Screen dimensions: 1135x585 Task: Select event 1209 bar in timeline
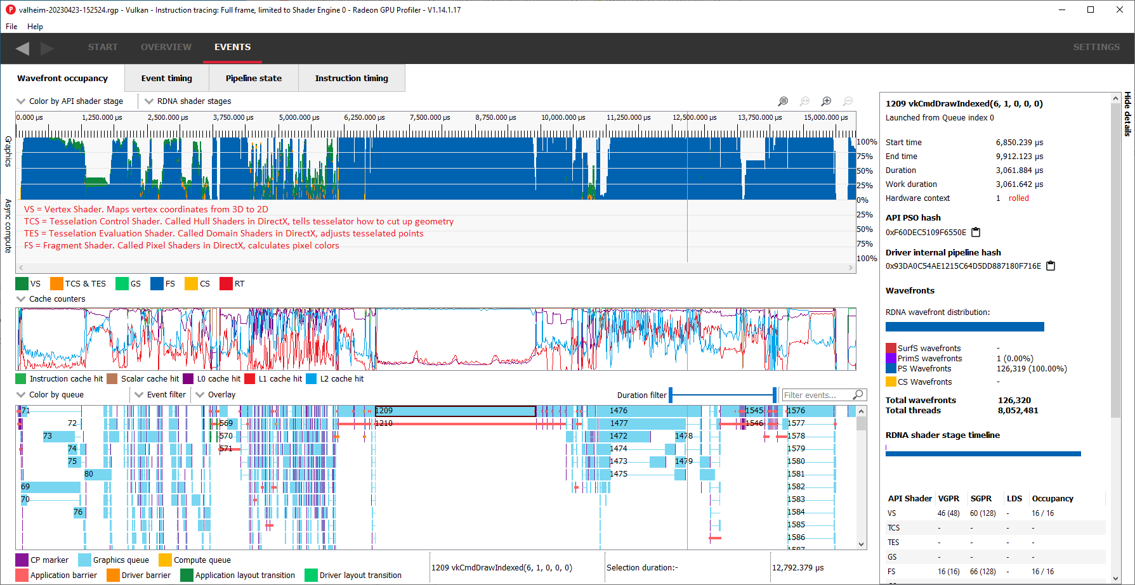click(x=456, y=411)
